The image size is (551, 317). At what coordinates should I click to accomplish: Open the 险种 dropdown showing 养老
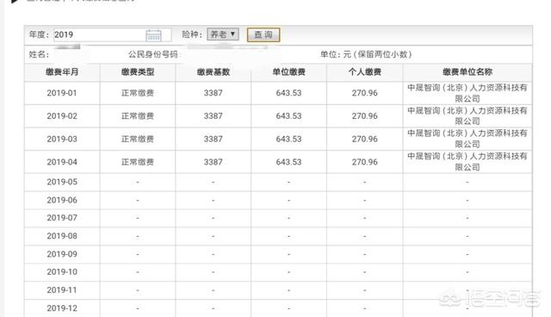(x=223, y=34)
